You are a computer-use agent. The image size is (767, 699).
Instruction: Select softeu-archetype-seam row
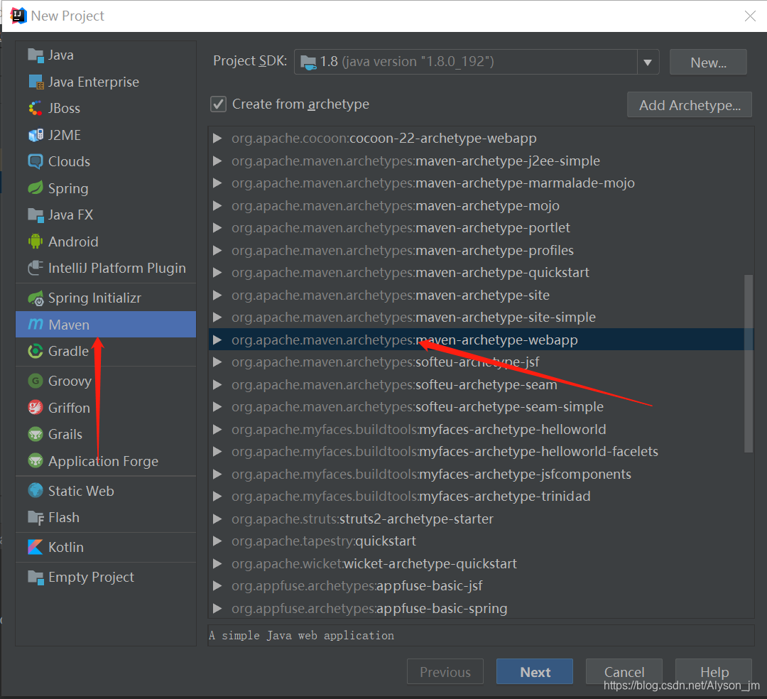point(482,384)
